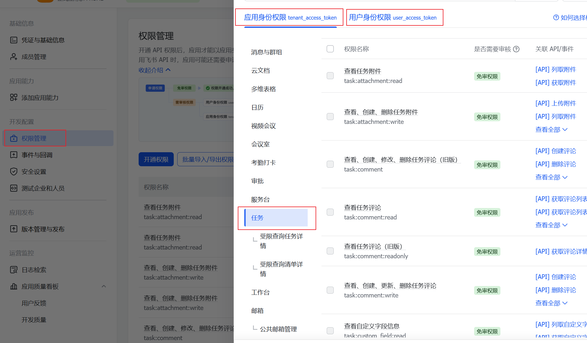Select 日历 category
The image size is (587, 343).
[257, 108]
